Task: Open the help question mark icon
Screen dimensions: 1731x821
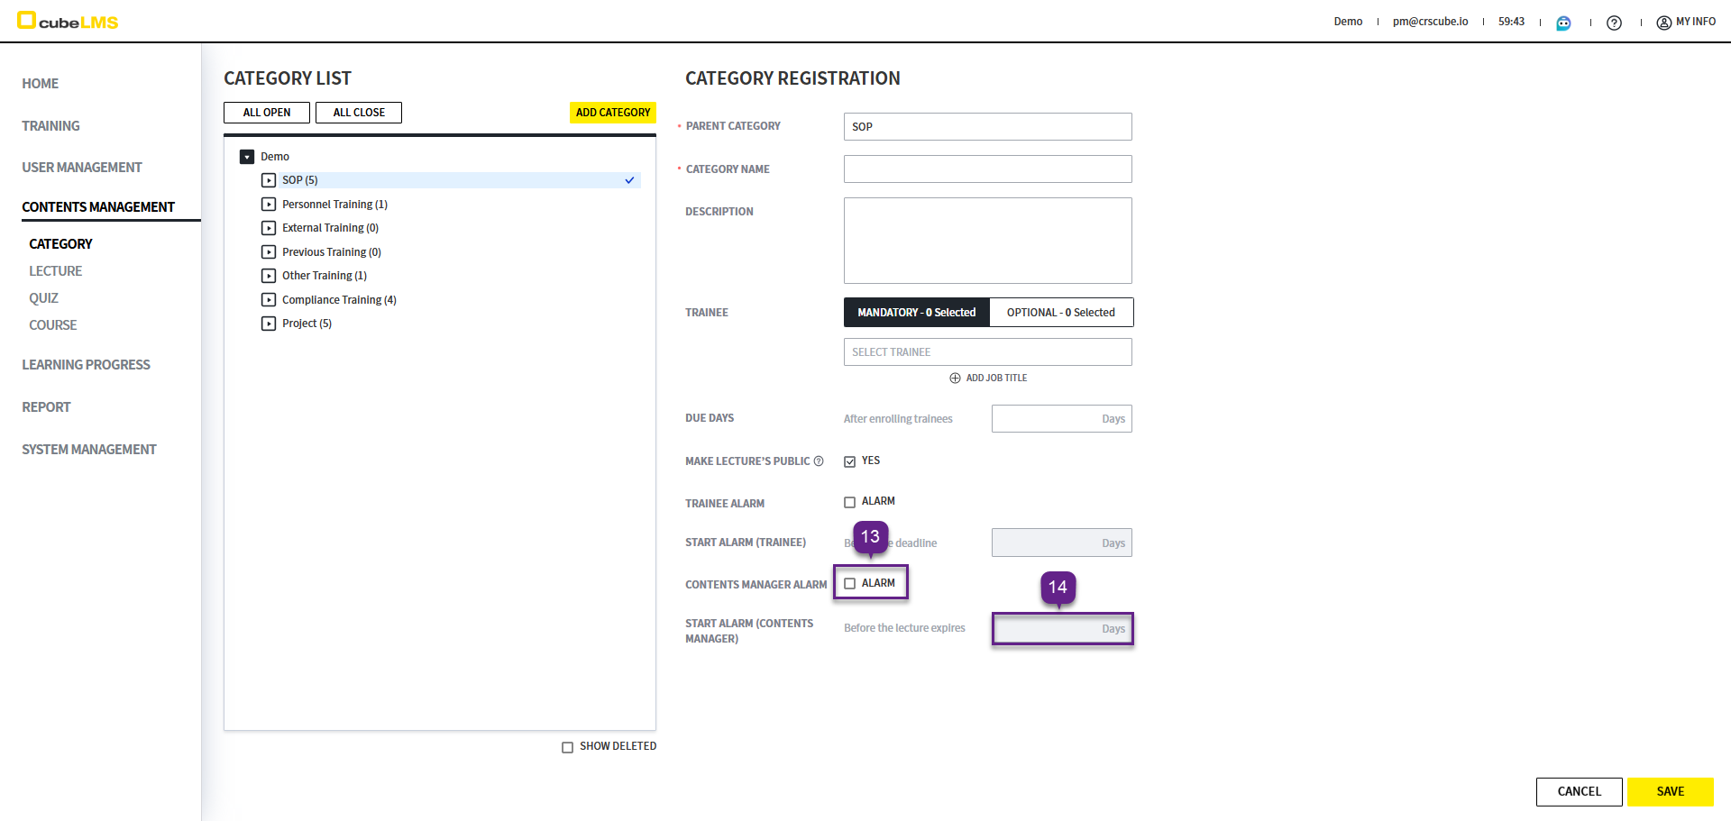Action: (x=1614, y=23)
